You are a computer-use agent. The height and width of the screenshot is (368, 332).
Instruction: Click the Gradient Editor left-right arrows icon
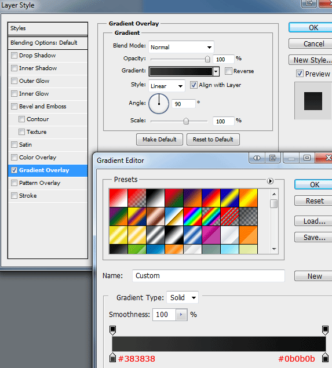(257, 158)
